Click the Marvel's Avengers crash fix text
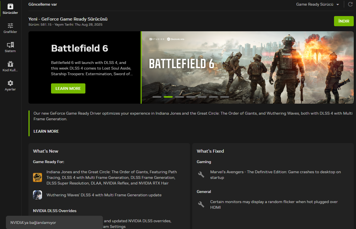The image size is (356, 229). click(x=275, y=175)
